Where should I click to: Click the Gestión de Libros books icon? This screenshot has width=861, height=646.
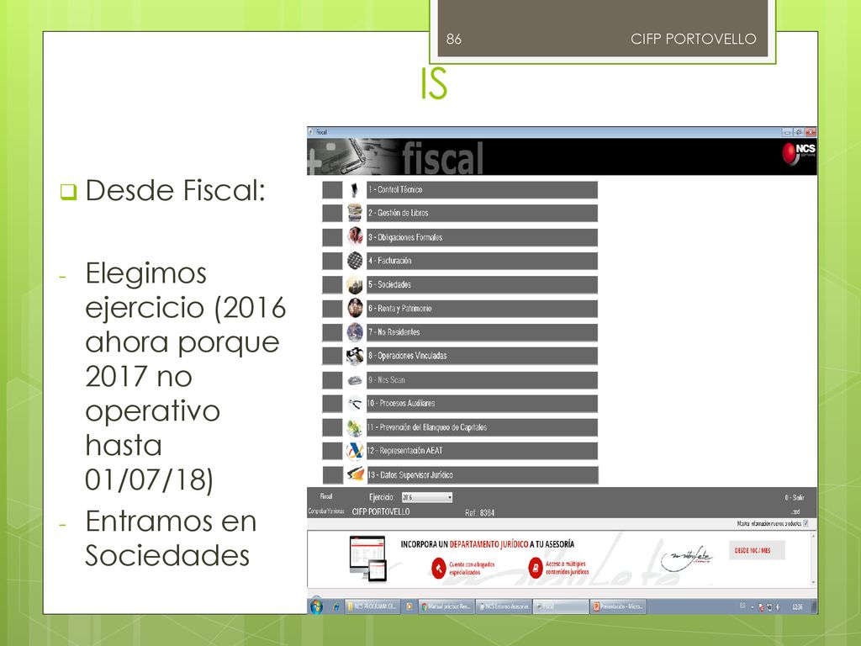pyautogui.click(x=355, y=213)
